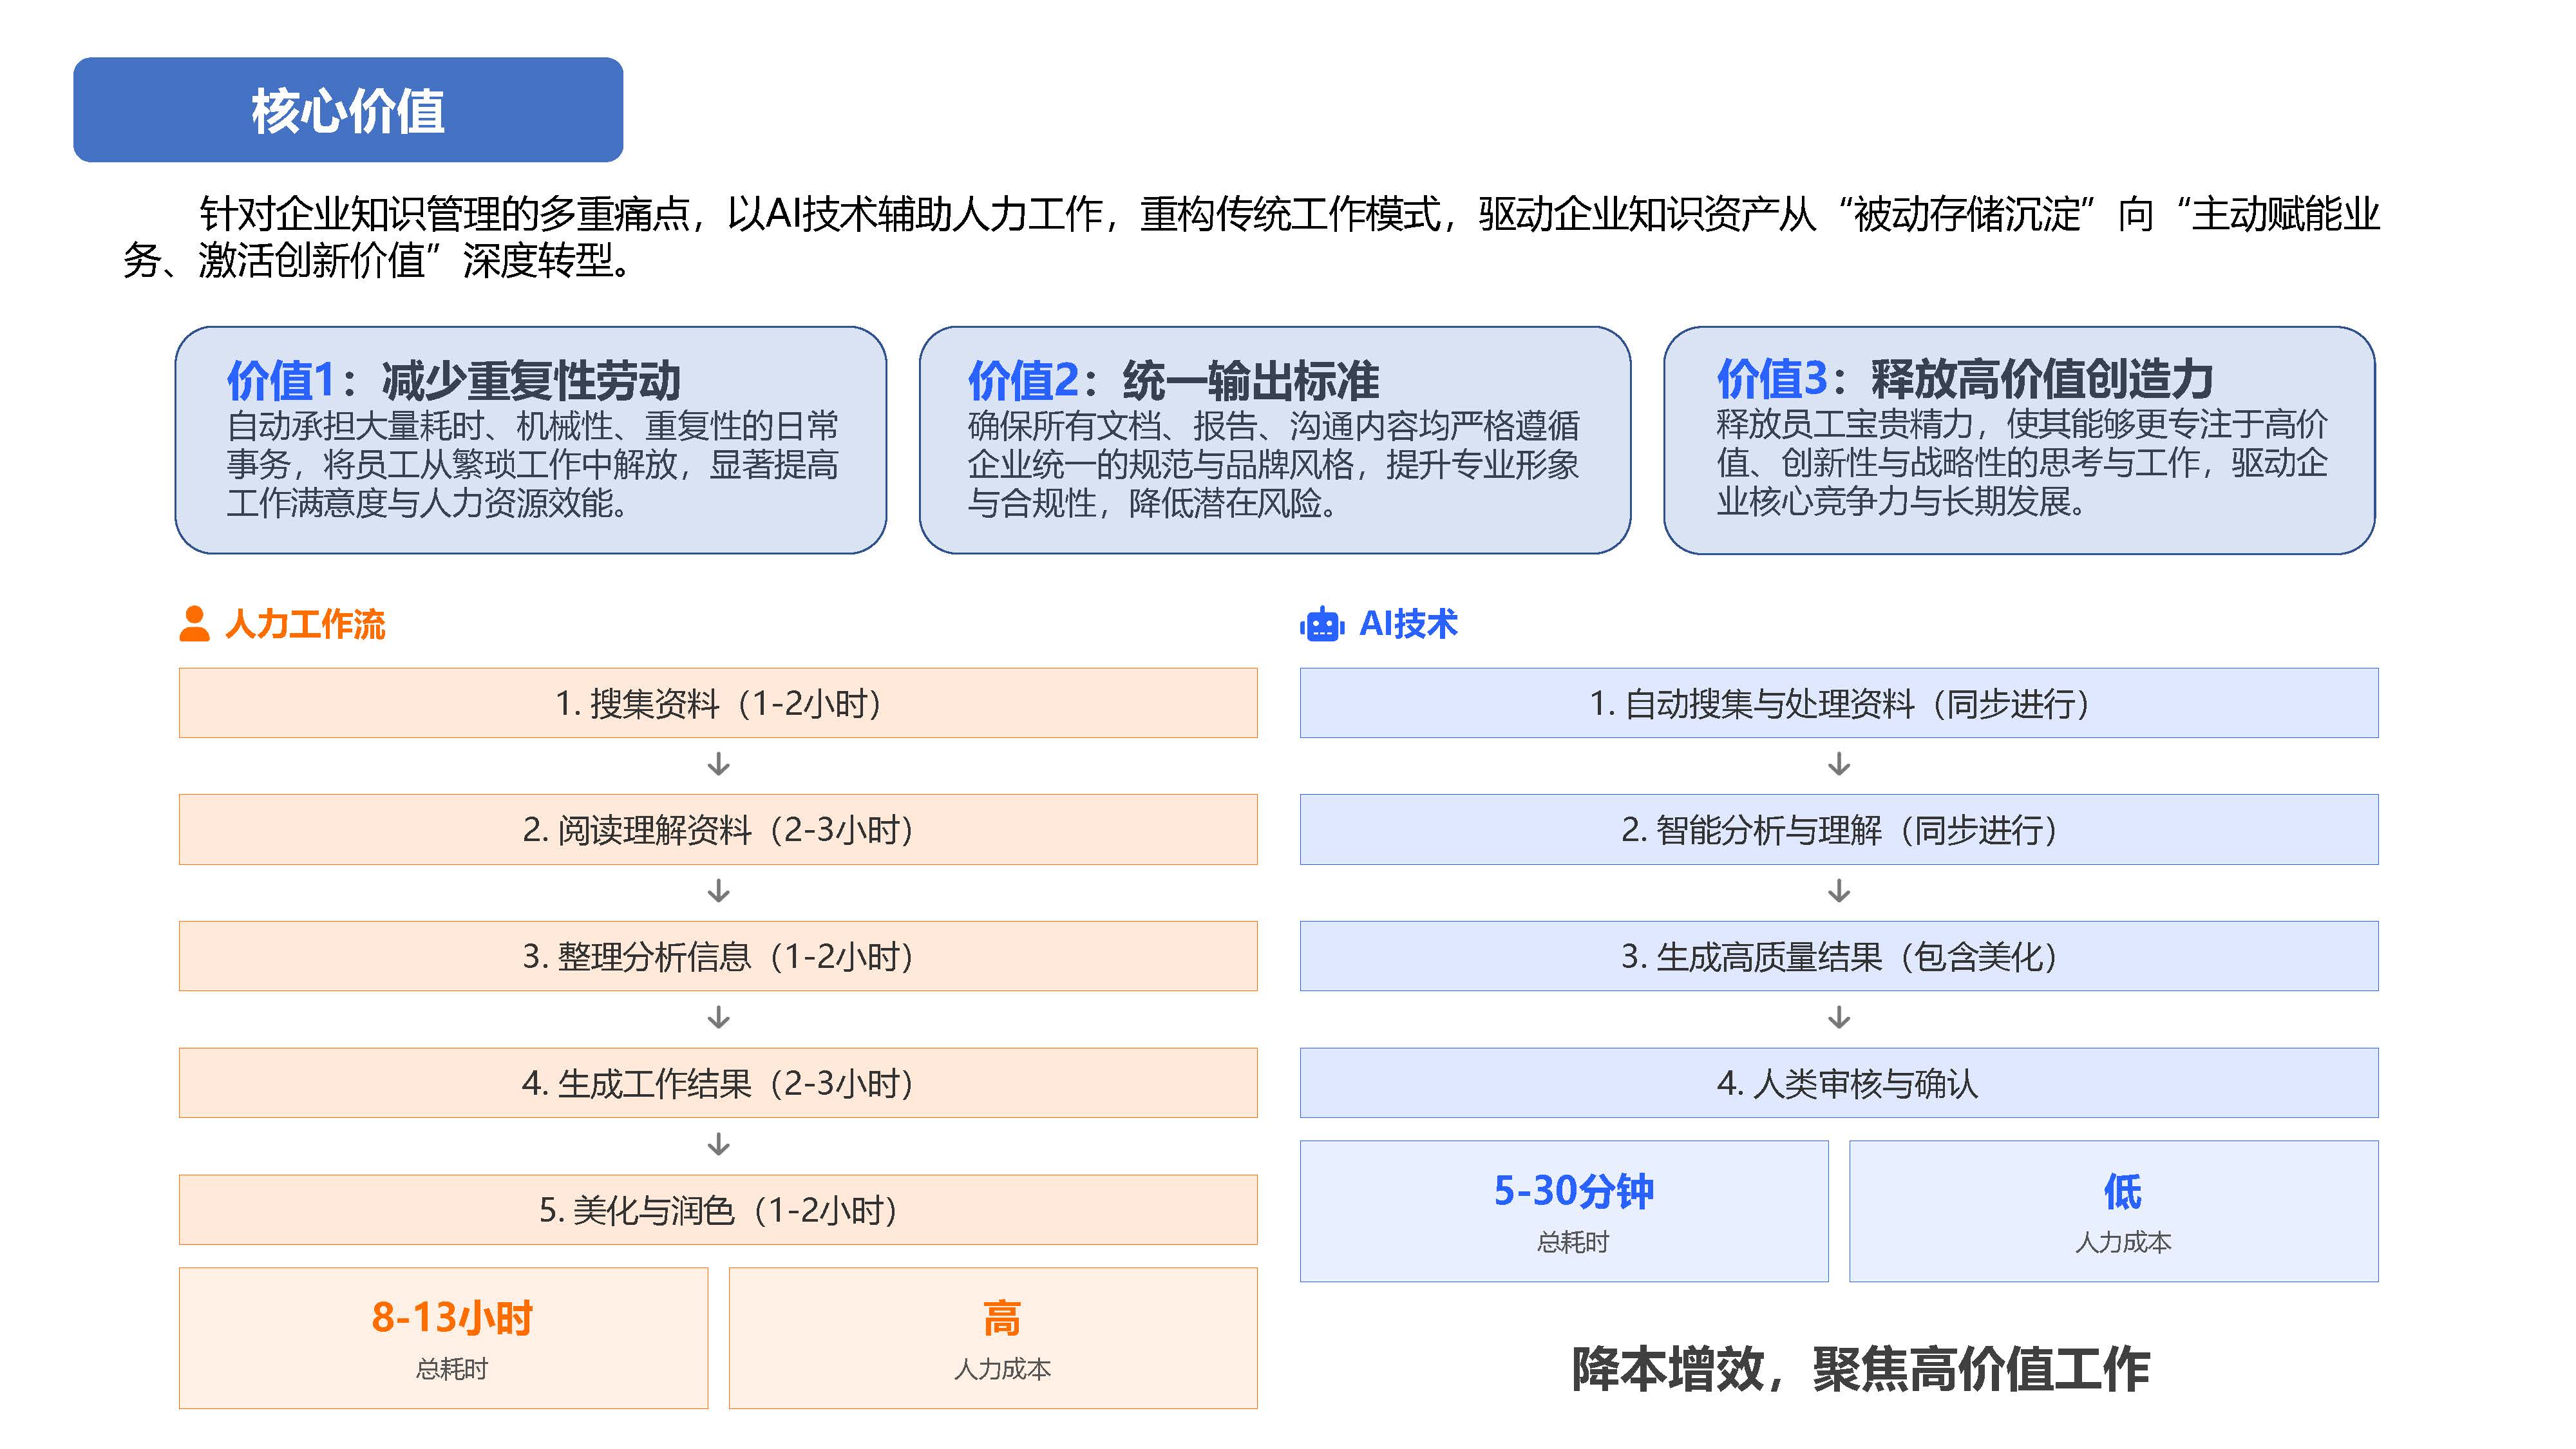Click the blue robot icon beside AI技术
Viewport: 2576px width, 1449px height.
point(1322,624)
